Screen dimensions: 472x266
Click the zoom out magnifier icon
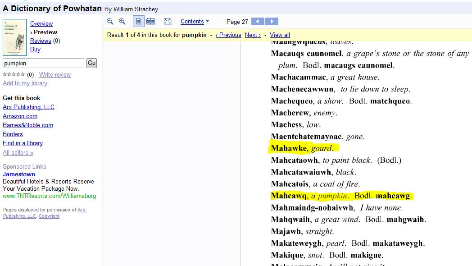point(110,21)
